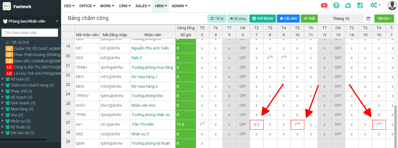Click the green Chốt button
Image resolution: width=398 pixels, height=148 pixels.
pyautogui.click(x=309, y=19)
